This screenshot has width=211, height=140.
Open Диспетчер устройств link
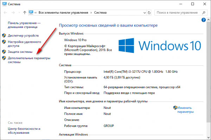[23, 36]
